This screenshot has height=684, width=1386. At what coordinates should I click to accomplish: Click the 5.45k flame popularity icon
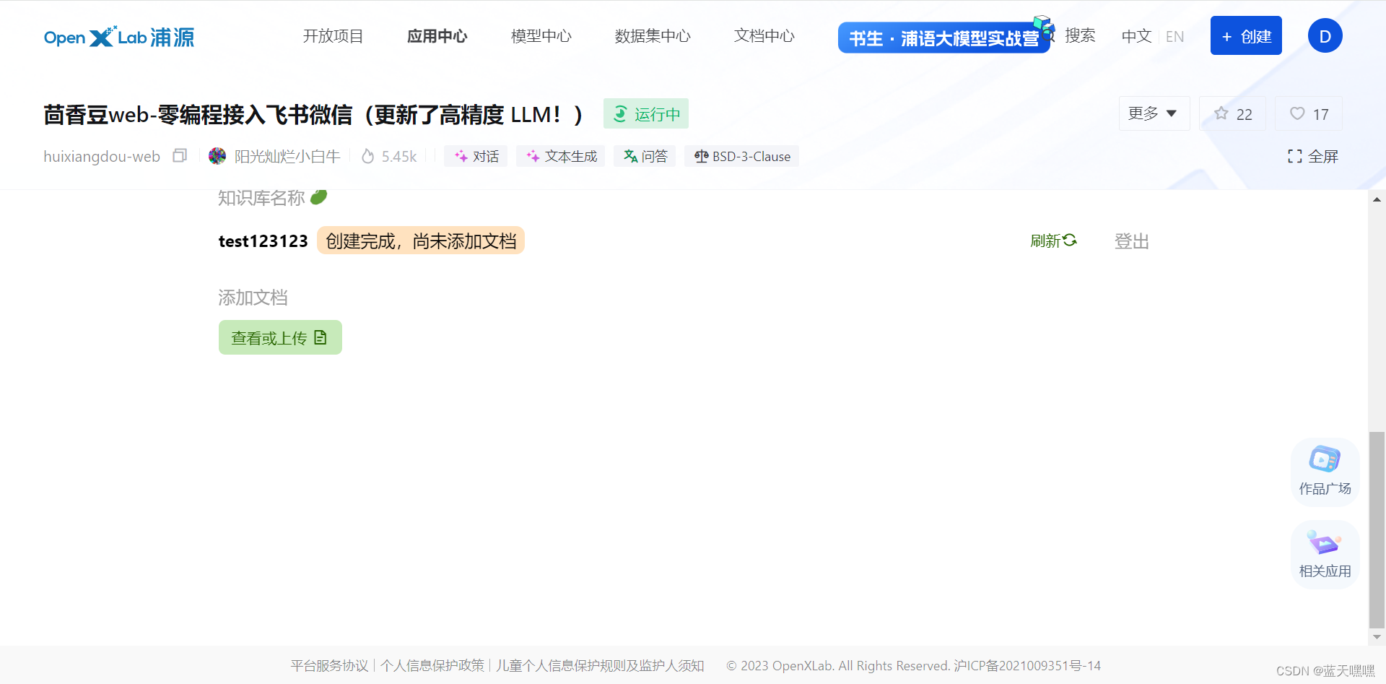[368, 156]
